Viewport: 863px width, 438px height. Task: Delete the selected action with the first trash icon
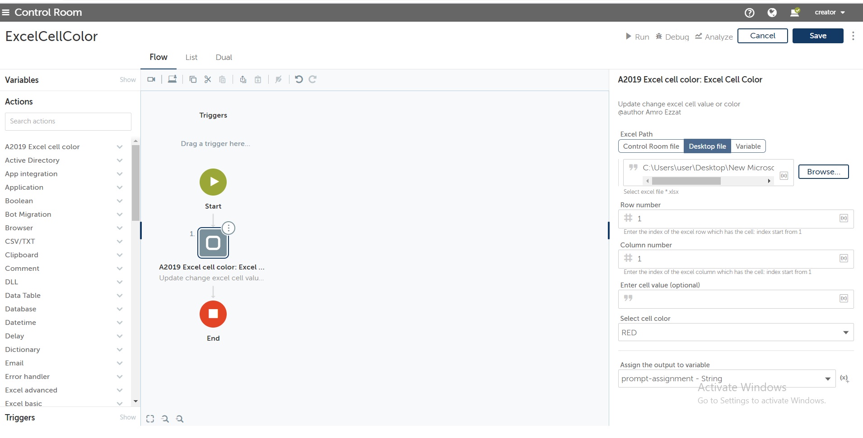222,79
